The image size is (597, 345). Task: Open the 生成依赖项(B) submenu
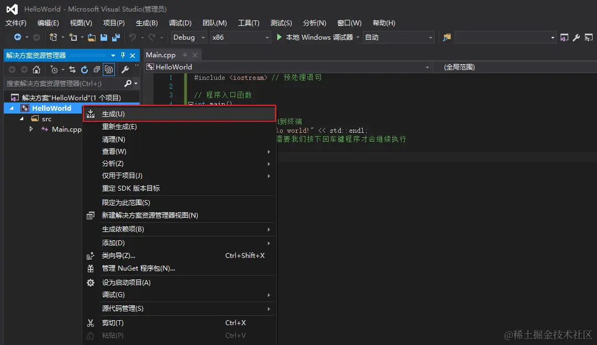pyautogui.click(x=179, y=229)
